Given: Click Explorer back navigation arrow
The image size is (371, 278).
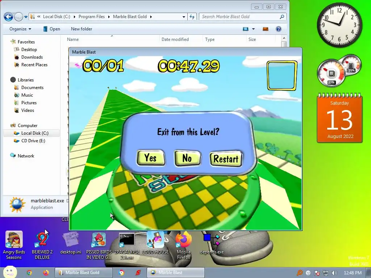Looking at the screenshot, I should (x=9, y=17).
